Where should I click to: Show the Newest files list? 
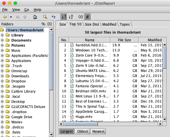[x=98, y=131]
